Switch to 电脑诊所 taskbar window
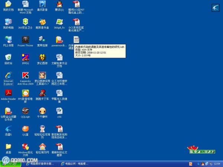Viewport: 223px width, 167px height. tap(74, 163)
